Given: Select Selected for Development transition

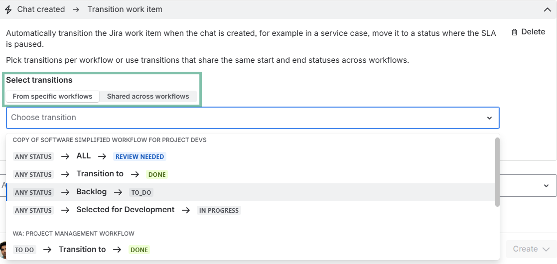Looking at the screenshot, I should (x=125, y=210).
